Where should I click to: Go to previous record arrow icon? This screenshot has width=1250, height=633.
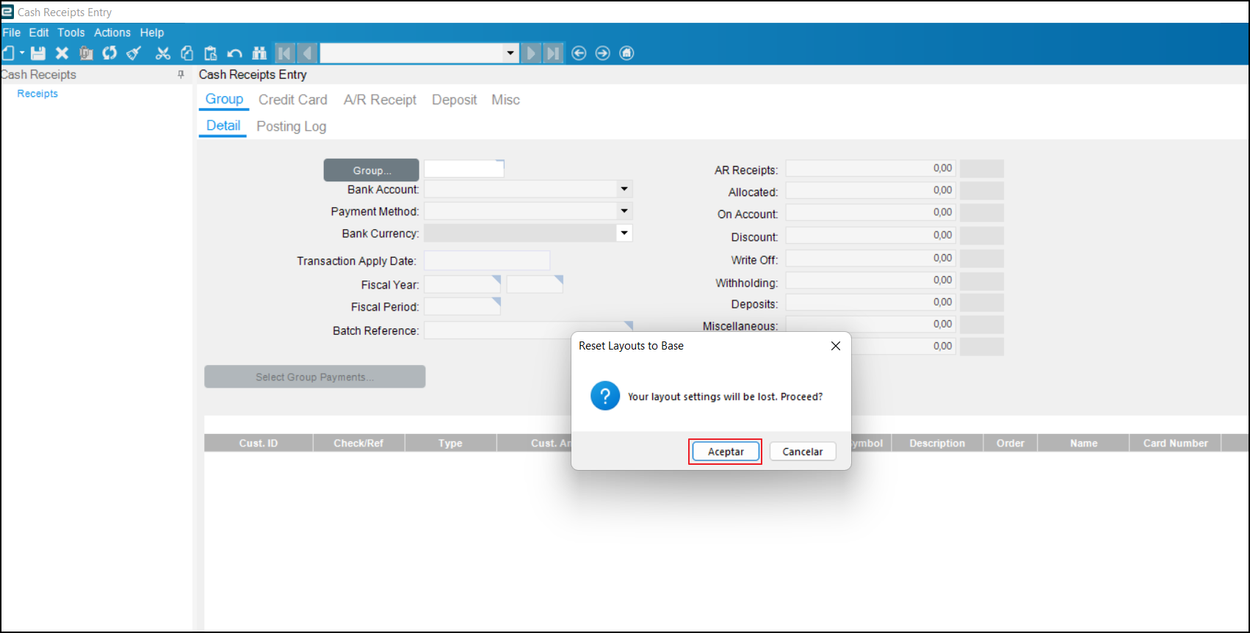pyautogui.click(x=308, y=53)
